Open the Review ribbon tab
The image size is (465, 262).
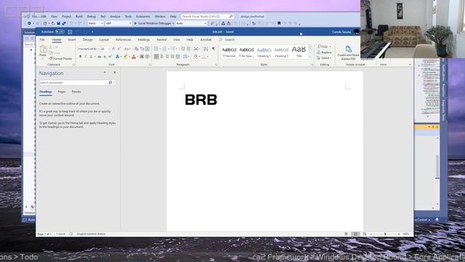pos(161,39)
